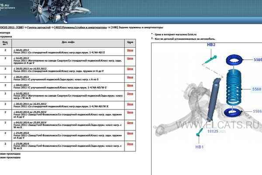Screen dimensions: 262x175
Task: Select the HB1 label in the diagram
Action: 200,147
